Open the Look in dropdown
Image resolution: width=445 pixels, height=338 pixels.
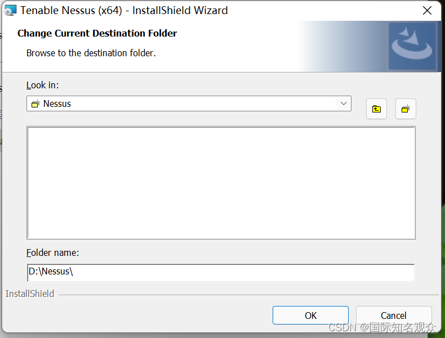[189, 103]
